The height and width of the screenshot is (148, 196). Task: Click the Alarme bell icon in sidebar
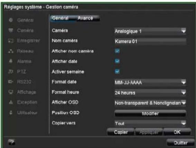[x=11, y=61]
